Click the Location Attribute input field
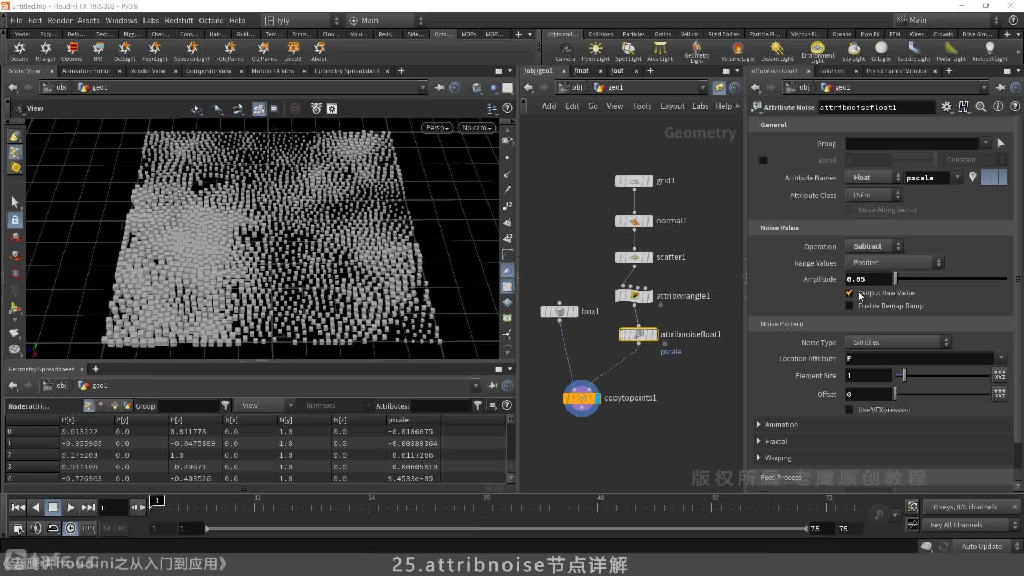 [x=919, y=358]
